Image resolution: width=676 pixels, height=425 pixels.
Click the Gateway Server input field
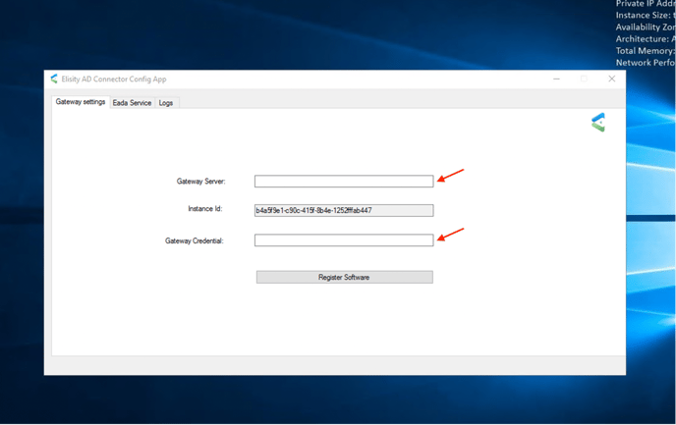point(344,181)
